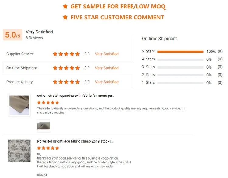
Task: Click the 8 Reviews count text
Action: tap(34, 38)
